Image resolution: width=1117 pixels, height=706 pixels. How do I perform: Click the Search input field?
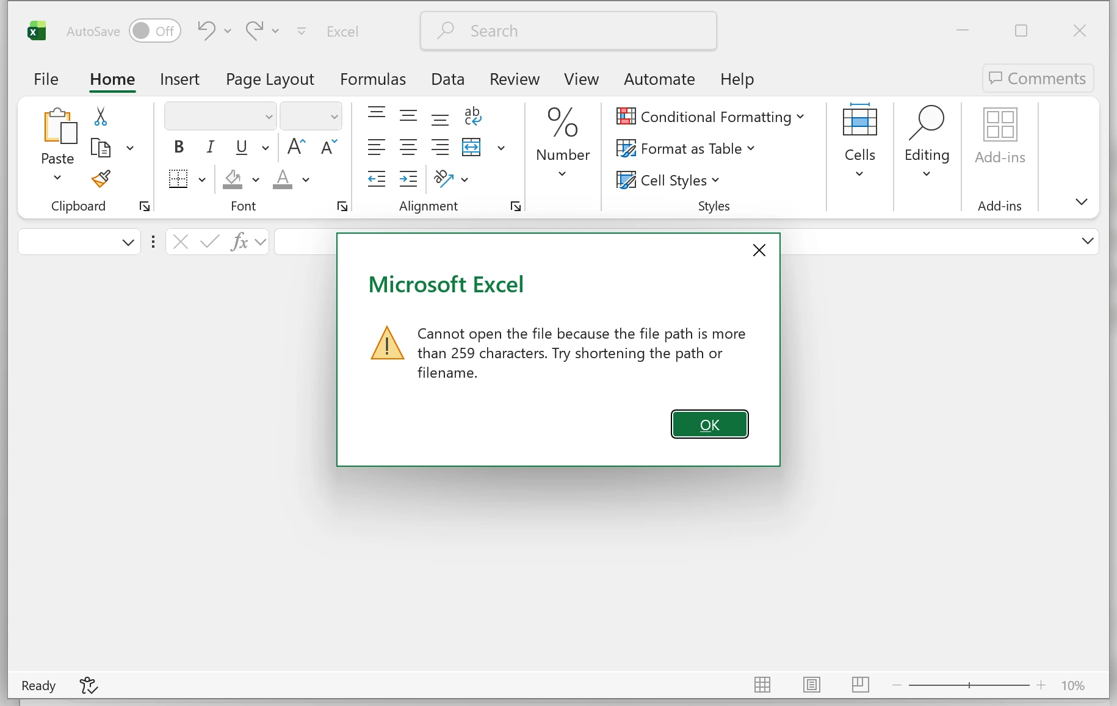coord(568,31)
